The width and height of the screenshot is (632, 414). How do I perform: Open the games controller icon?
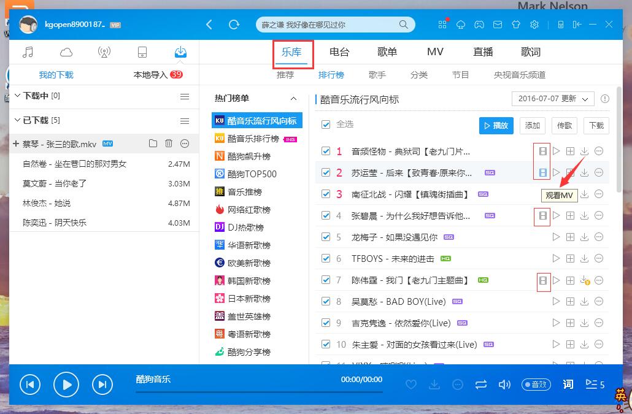point(479,25)
